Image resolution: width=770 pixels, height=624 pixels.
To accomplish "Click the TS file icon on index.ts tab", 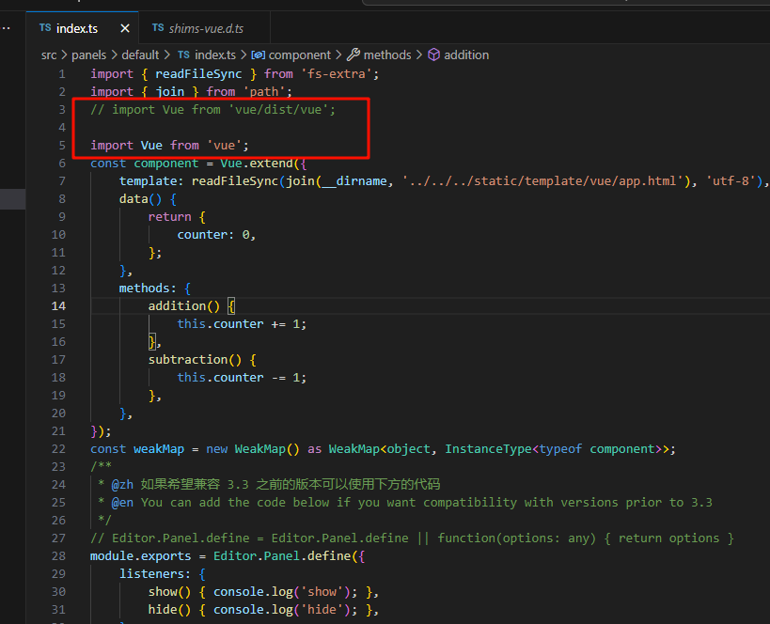I will [45, 28].
